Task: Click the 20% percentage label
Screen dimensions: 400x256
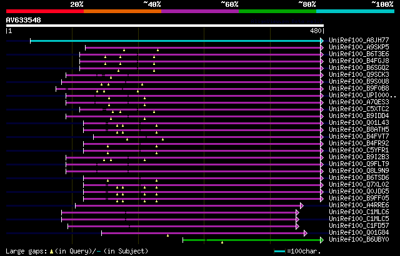Action: pyautogui.click(x=77, y=4)
